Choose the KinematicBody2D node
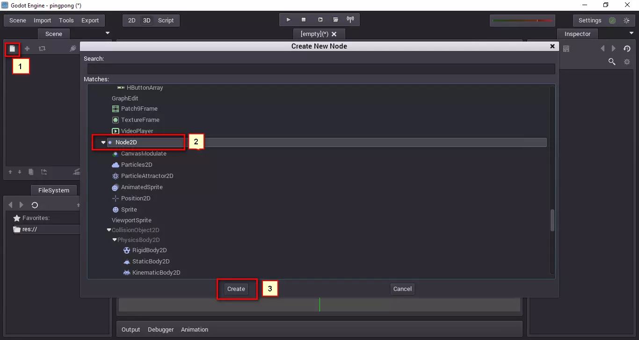639x340 pixels. tap(156, 273)
